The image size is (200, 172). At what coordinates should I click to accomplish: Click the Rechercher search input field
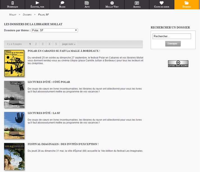click(x=172, y=36)
